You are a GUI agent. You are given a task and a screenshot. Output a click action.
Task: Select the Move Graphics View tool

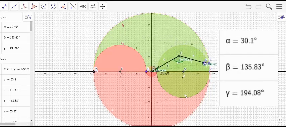point(103,7)
